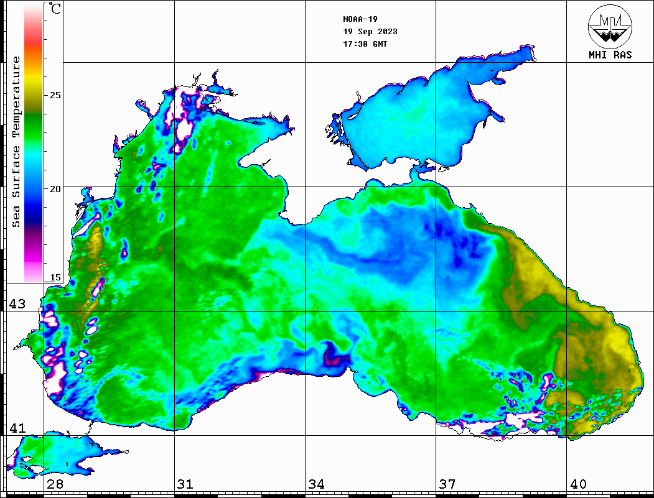Click the longitude label 31
This screenshot has width=654, height=498.
click(x=185, y=484)
